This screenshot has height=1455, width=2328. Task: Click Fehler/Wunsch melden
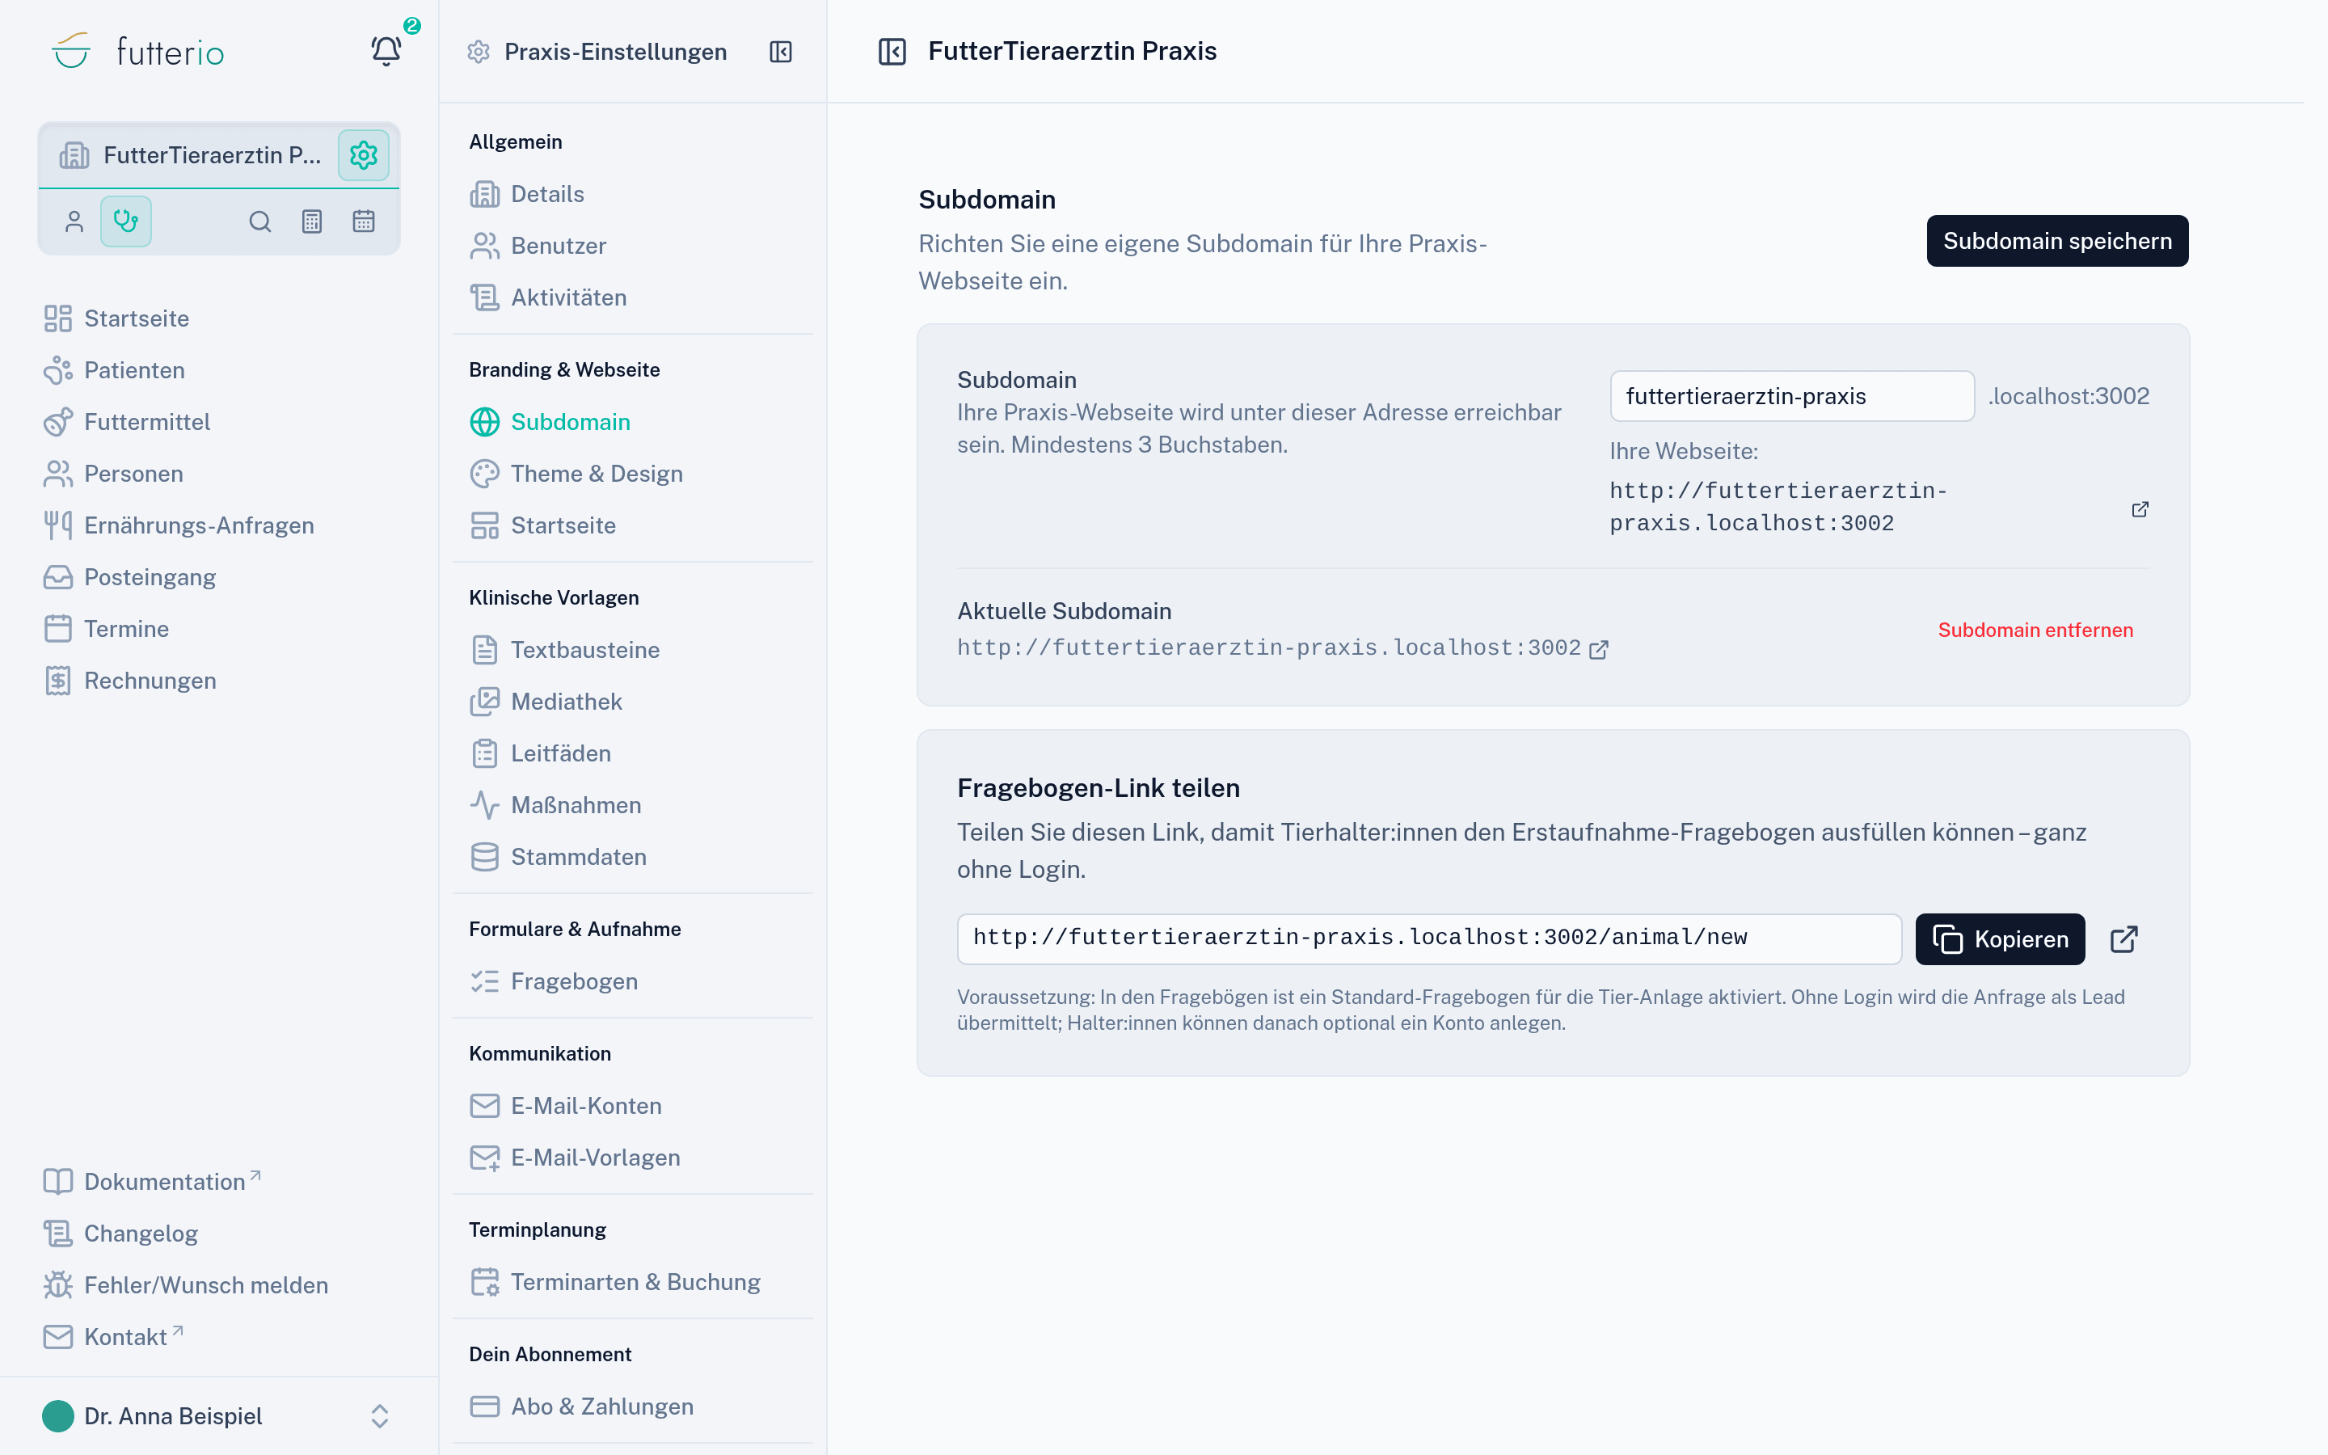click(x=186, y=1285)
